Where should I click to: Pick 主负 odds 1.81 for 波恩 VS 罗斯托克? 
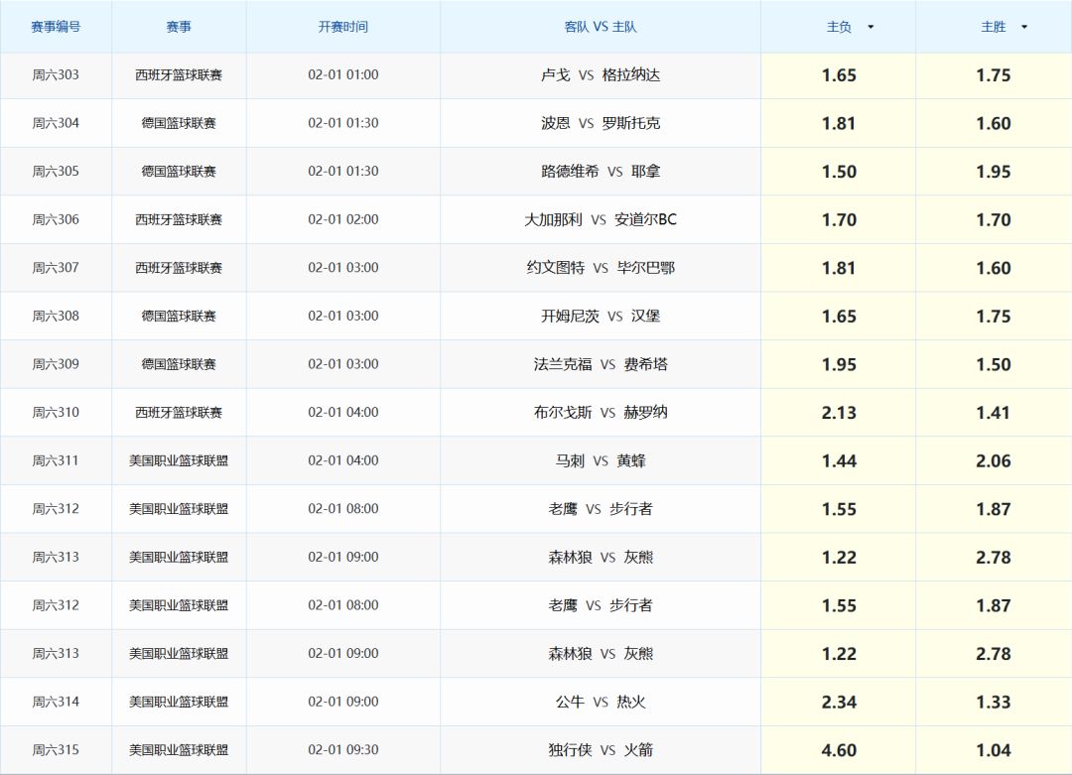pyautogui.click(x=839, y=124)
